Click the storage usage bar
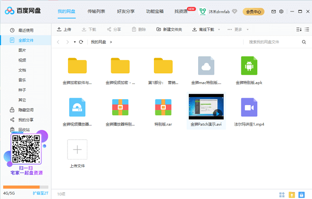The width and height of the screenshot is (312, 199). 25,187
